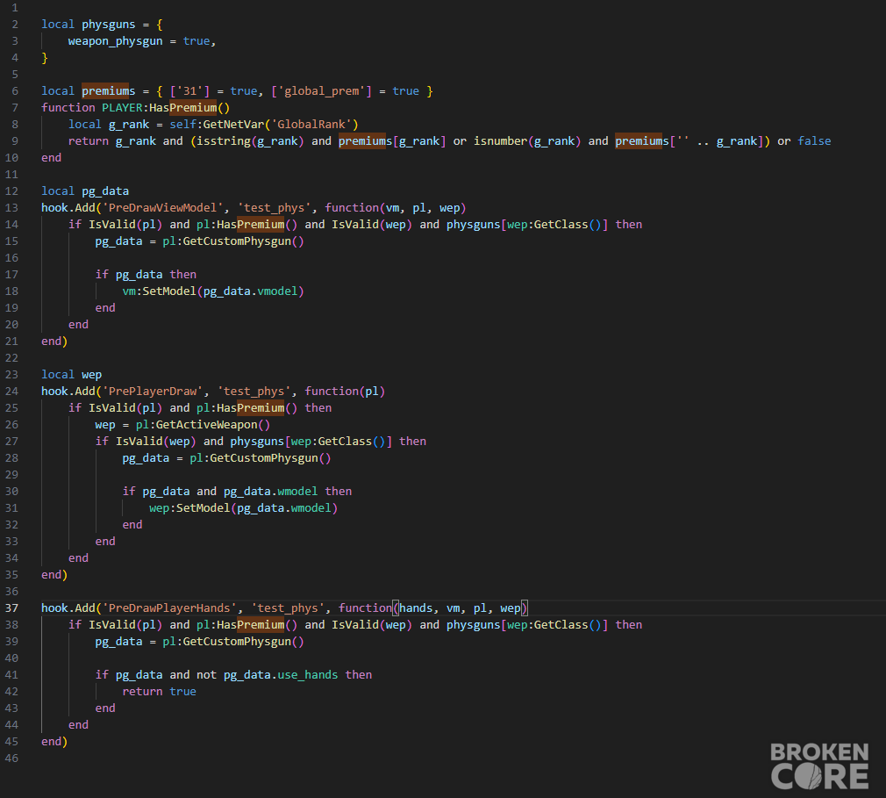This screenshot has width=886, height=798.
Task: Click 'global_prem' string on line 6
Action: coord(322,91)
